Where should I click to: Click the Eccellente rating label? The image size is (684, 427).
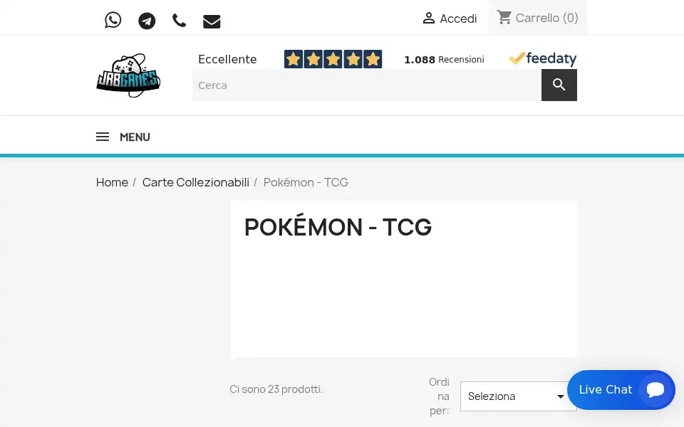227,59
